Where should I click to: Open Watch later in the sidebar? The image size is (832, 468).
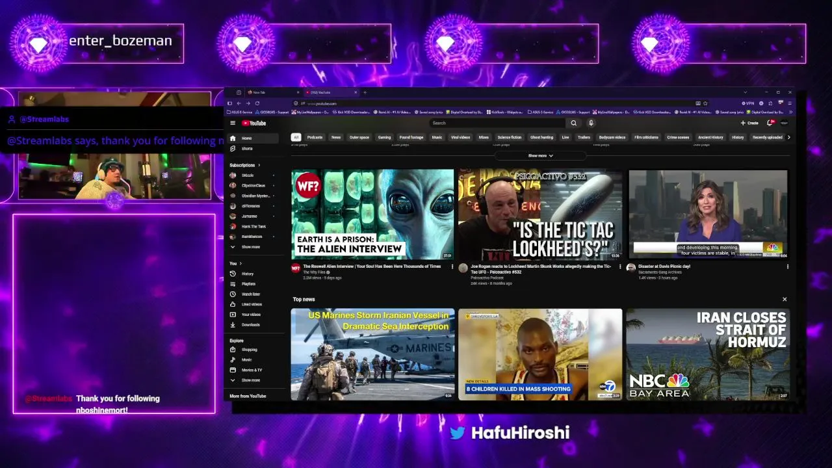[253, 294]
